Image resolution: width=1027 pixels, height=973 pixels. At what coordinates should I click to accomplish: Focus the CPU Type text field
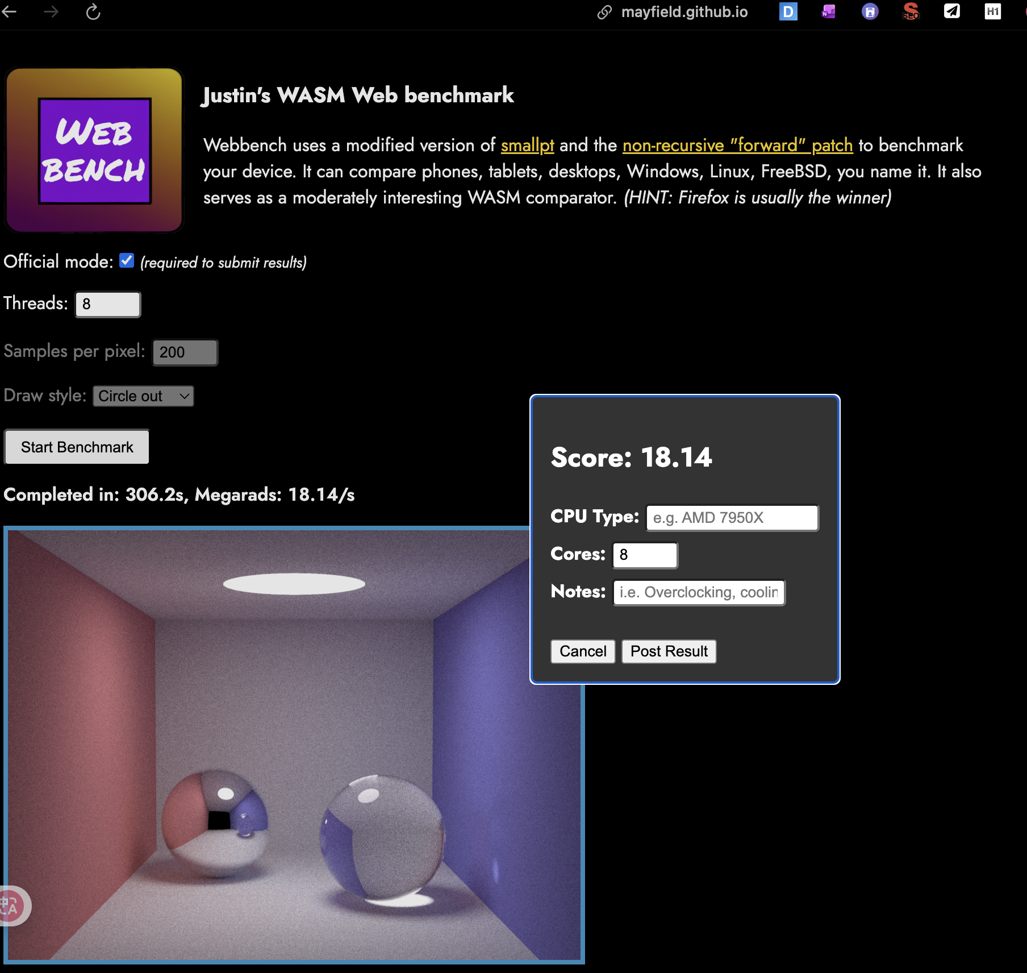(732, 518)
